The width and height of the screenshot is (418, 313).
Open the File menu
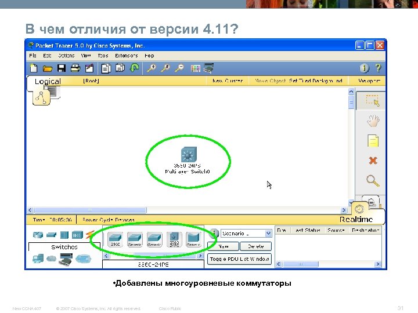pos(33,56)
